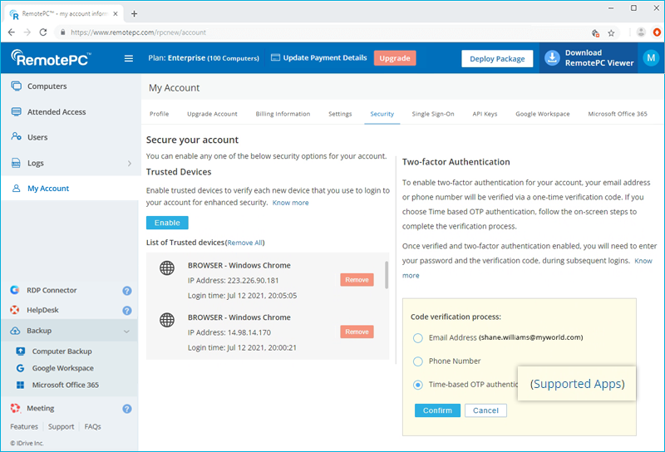Select Phone Number verification option
The height and width of the screenshot is (452, 665).
(417, 361)
